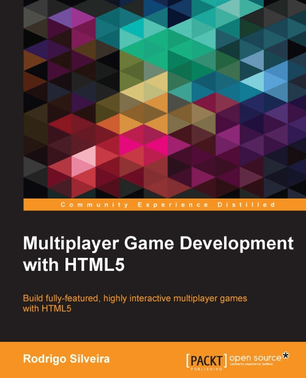Click the bright pink triangle in artwork

[x=156, y=144]
